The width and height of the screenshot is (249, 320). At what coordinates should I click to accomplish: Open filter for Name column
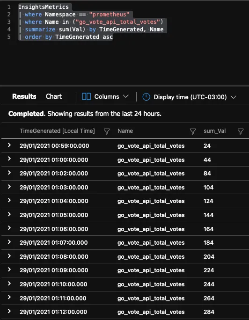[193, 131]
